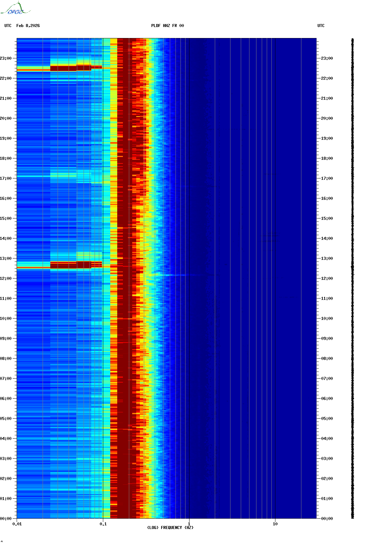Viewport: 367px width, 545px height.
Task: Click the 03:00 label on the right time axis
Action: tap(327, 459)
